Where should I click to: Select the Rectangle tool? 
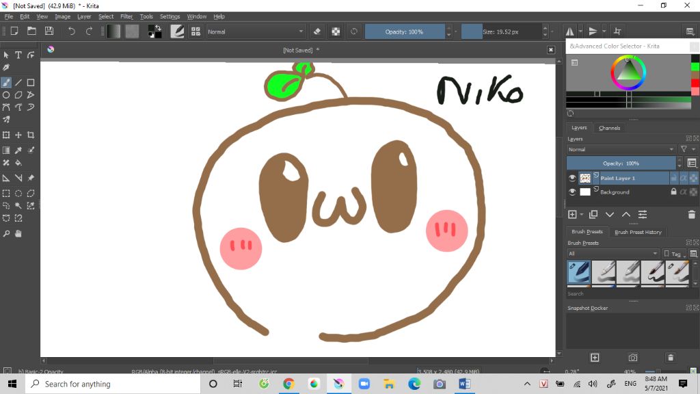[31, 83]
